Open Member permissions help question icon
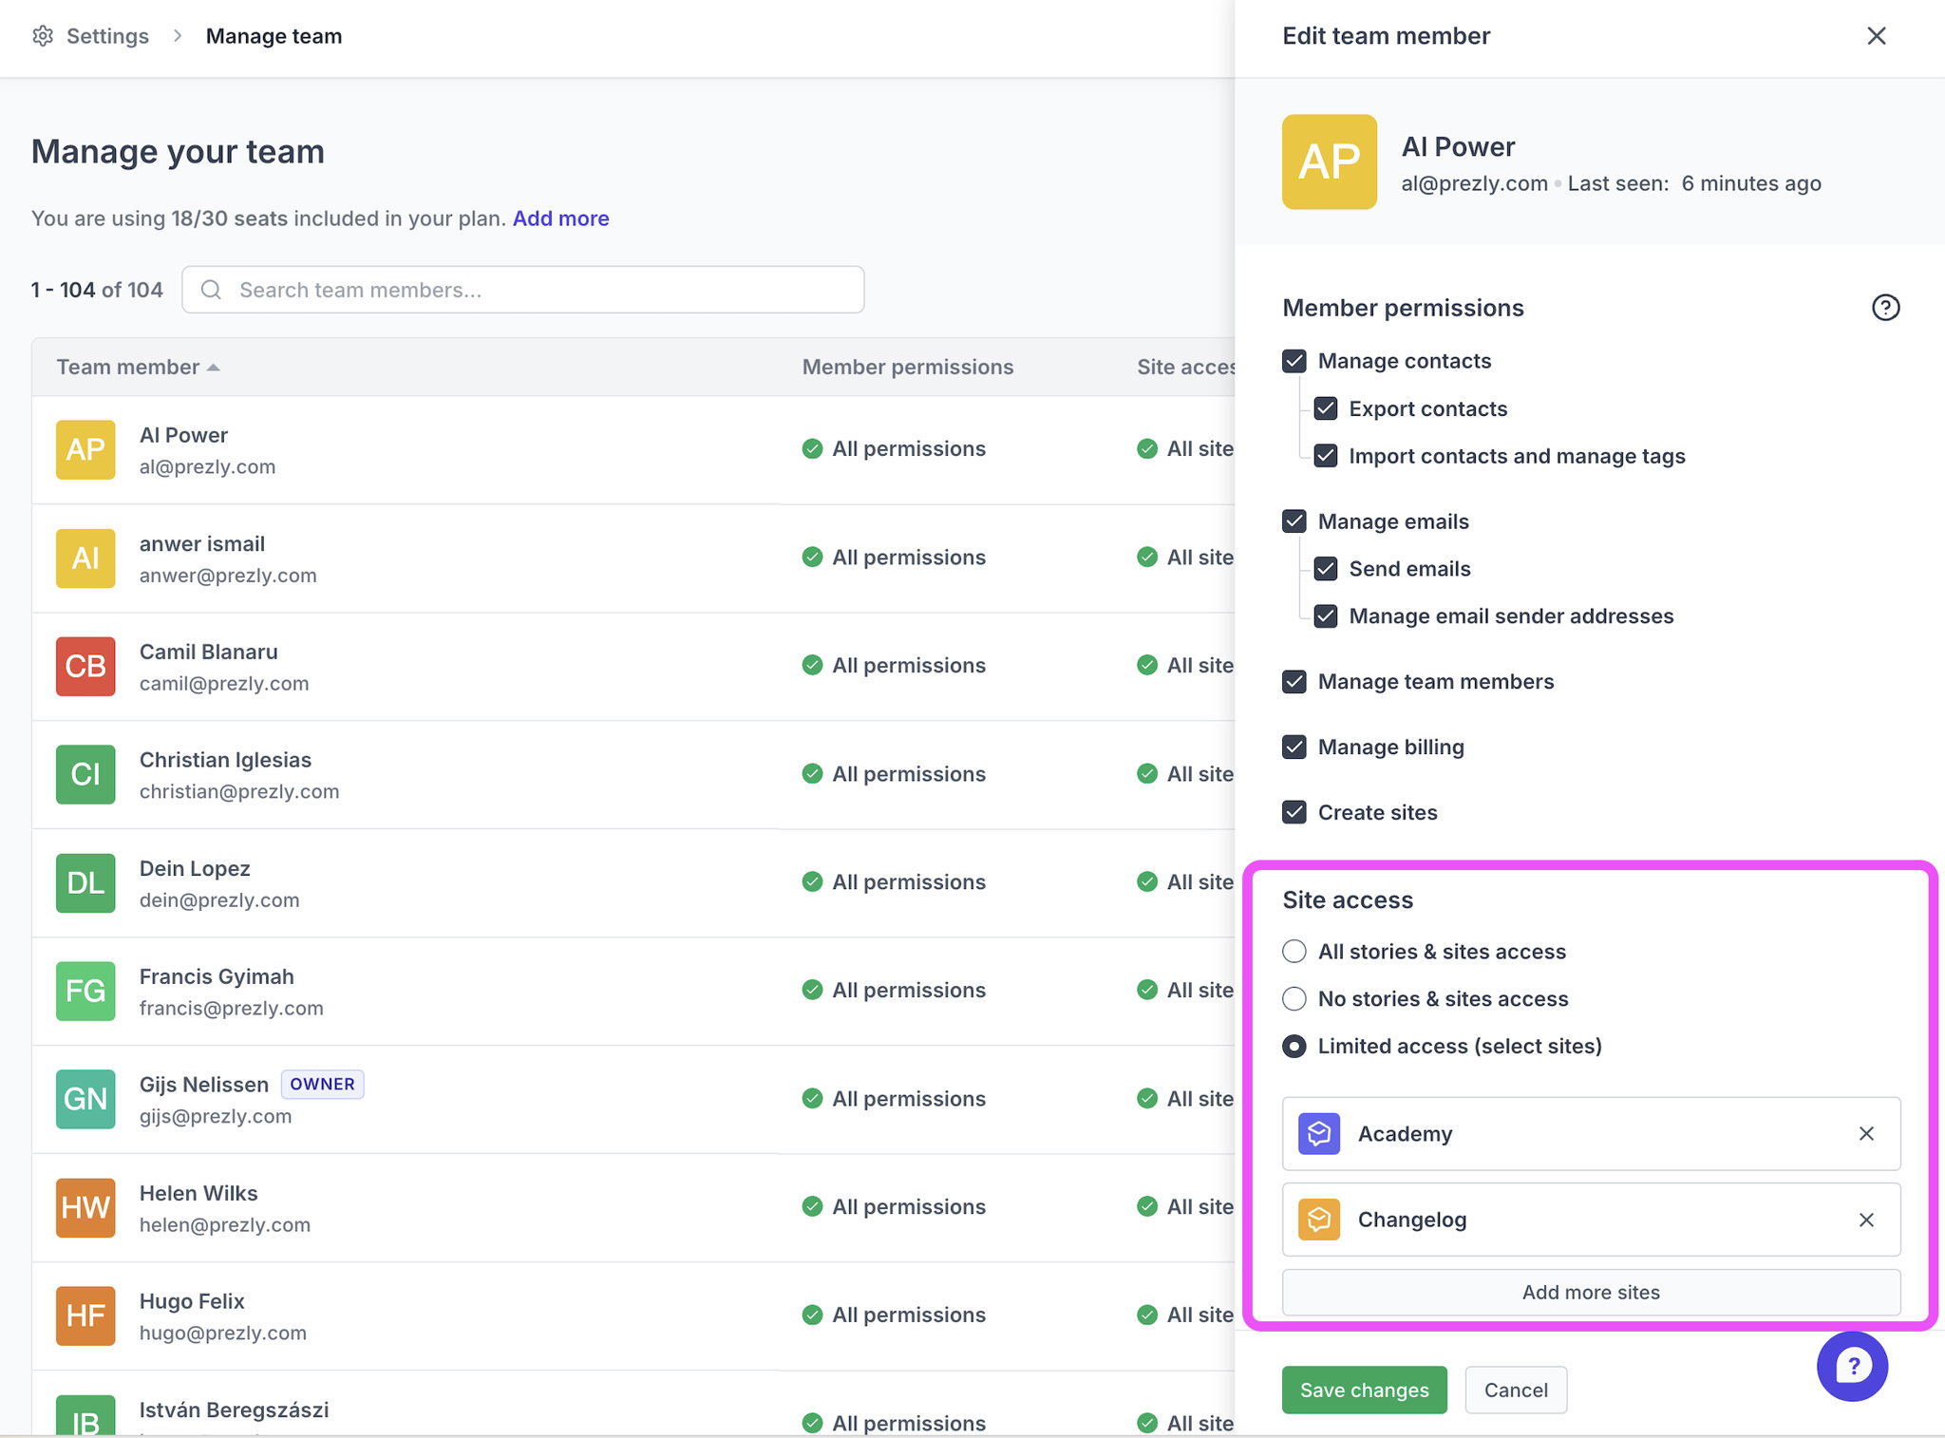The image size is (1945, 1438). coord(1885,308)
